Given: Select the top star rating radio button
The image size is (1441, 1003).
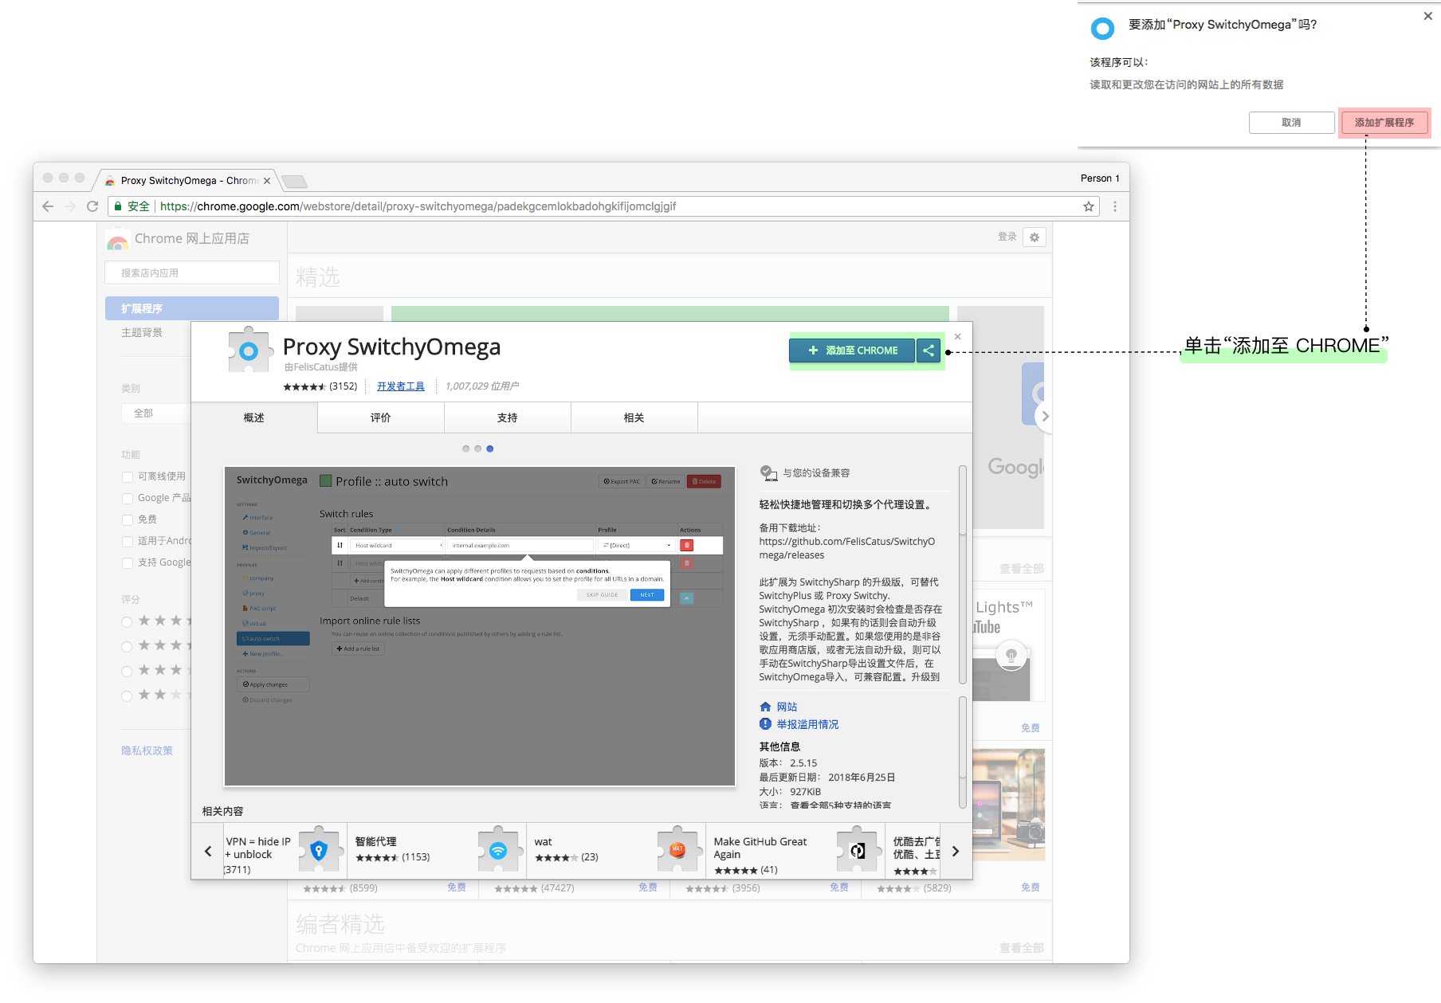Looking at the screenshot, I should click(127, 622).
